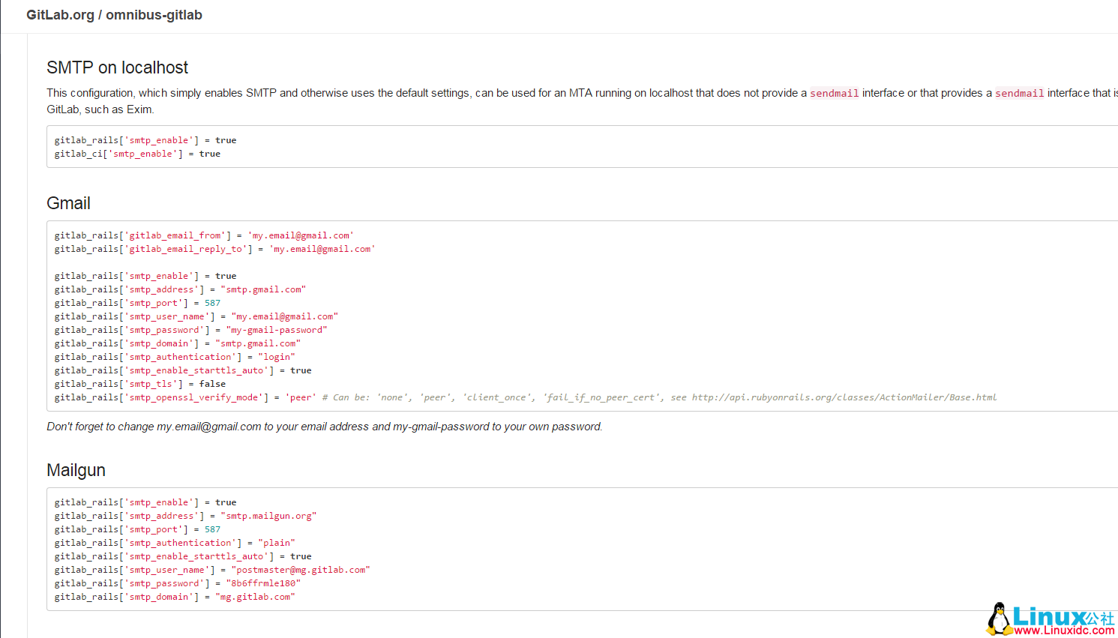Click the smtp_enable line in localhost code block
The height and width of the screenshot is (638, 1118).
click(145, 139)
